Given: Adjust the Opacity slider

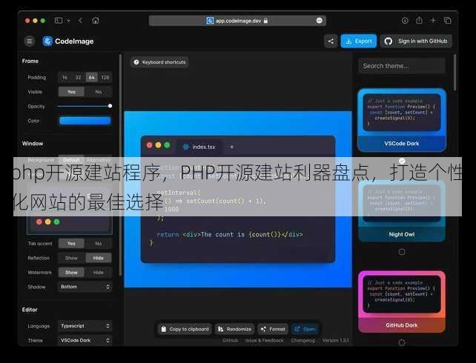Looking at the screenshot, I should pyautogui.click(x=85, y=106).
